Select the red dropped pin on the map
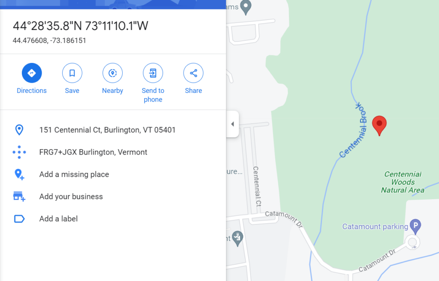 pyautogui.click(x=379, y=126)
